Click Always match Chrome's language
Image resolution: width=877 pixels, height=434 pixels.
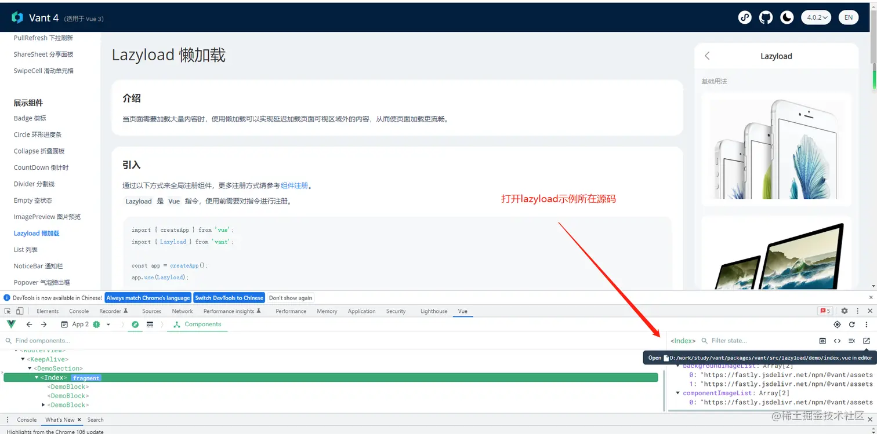148,298
